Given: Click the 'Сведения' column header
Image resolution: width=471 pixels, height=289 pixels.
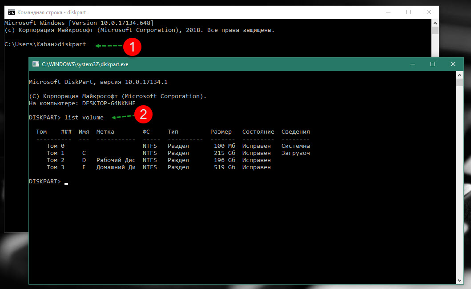Looking at the screenshot, I should tap(296, 131).
